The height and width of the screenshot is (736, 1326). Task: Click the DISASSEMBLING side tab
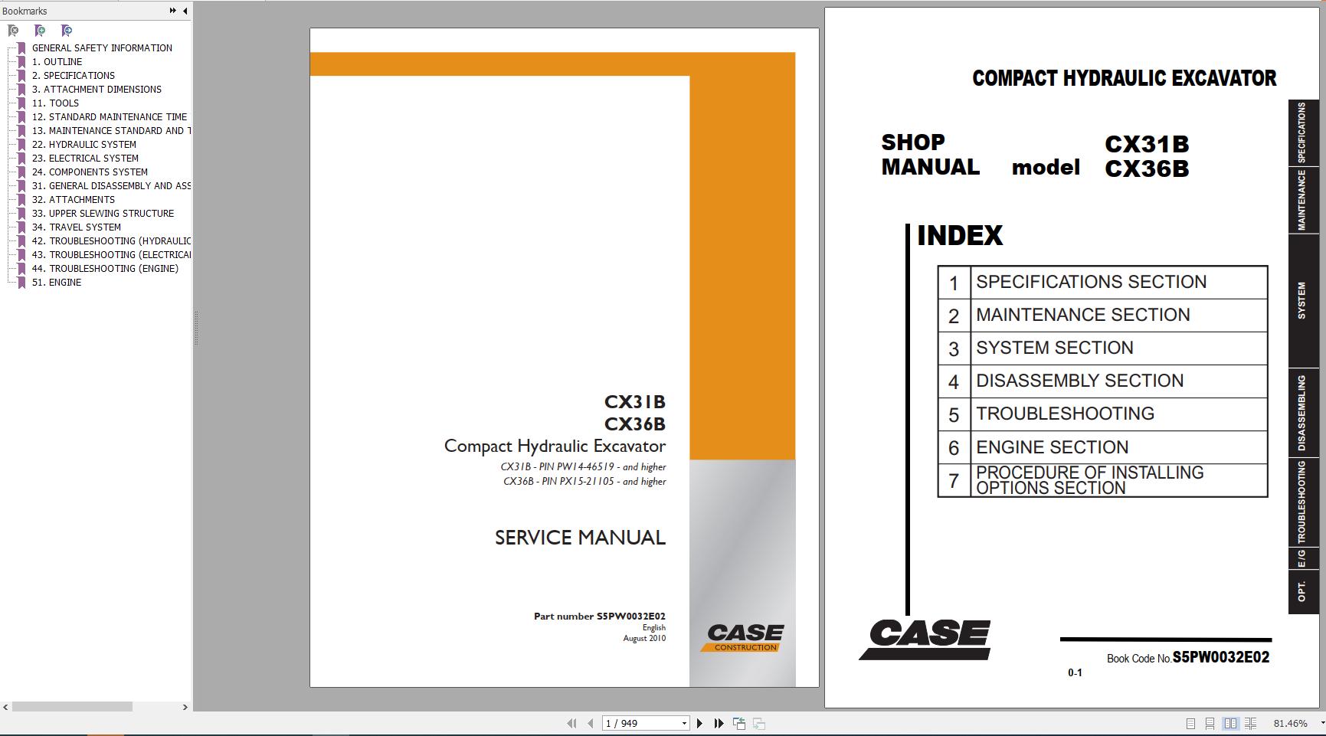[x=1302, y=413]
